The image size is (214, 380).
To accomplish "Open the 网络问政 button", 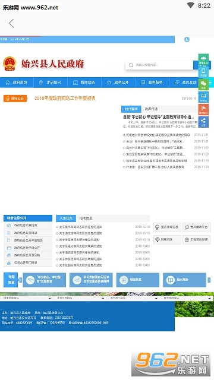I will pyautogui.click(x=167, y=240).
